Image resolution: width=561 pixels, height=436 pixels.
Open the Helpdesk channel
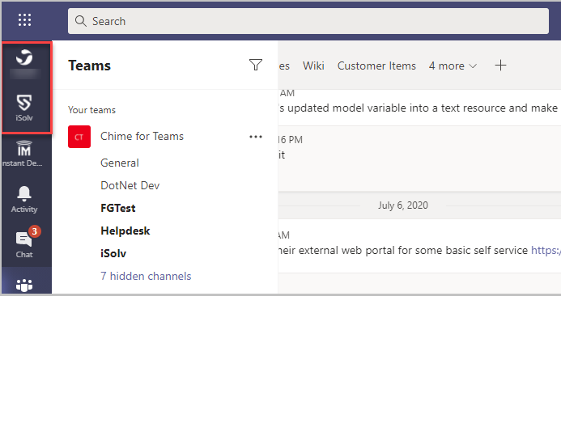coord(125,231)
